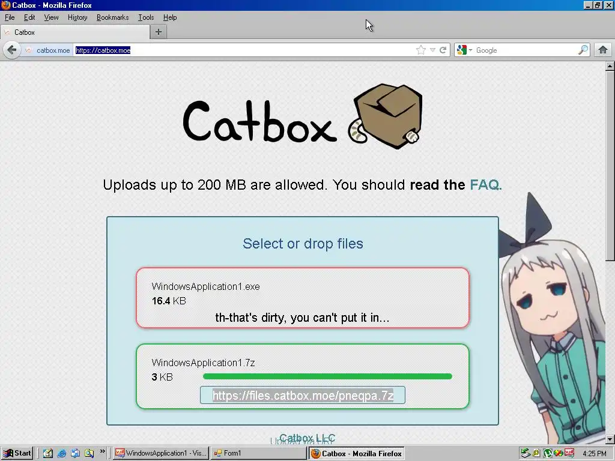
Task: Click the vertical scrollbar down arrow
Action: (x=610, y=439)
